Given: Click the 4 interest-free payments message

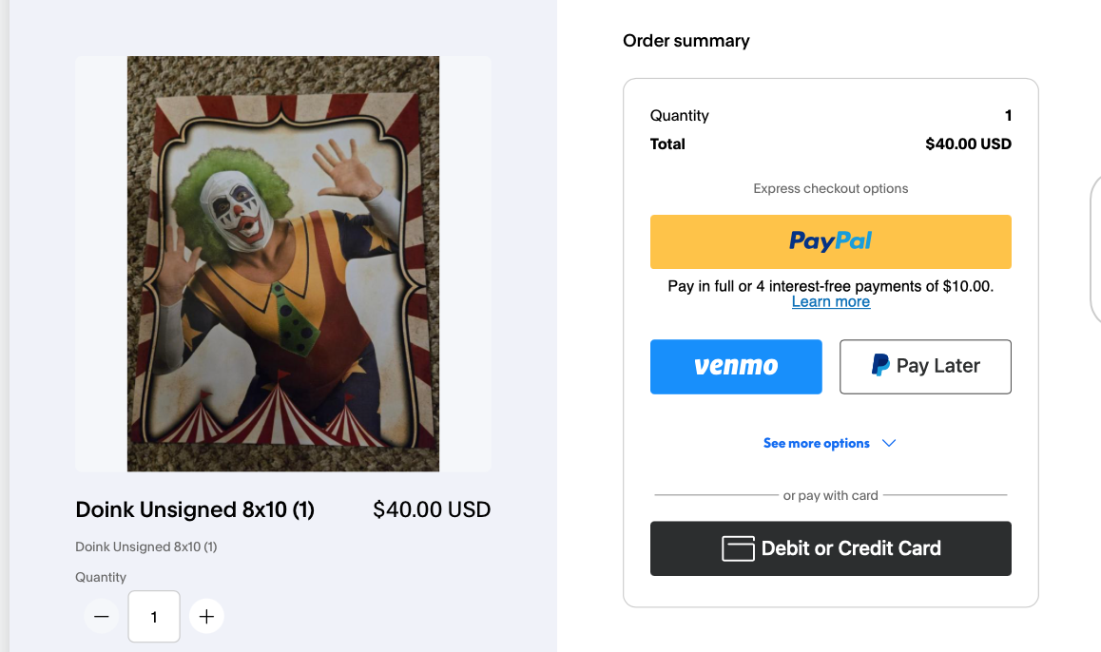Looking at the screenshot, I should tap(831, 286).
